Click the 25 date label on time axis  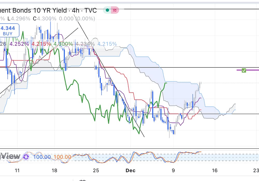click(x=96, y=170)
